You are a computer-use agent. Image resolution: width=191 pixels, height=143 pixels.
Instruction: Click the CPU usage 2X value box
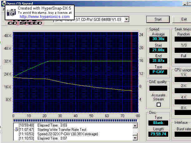pos(183,91)
